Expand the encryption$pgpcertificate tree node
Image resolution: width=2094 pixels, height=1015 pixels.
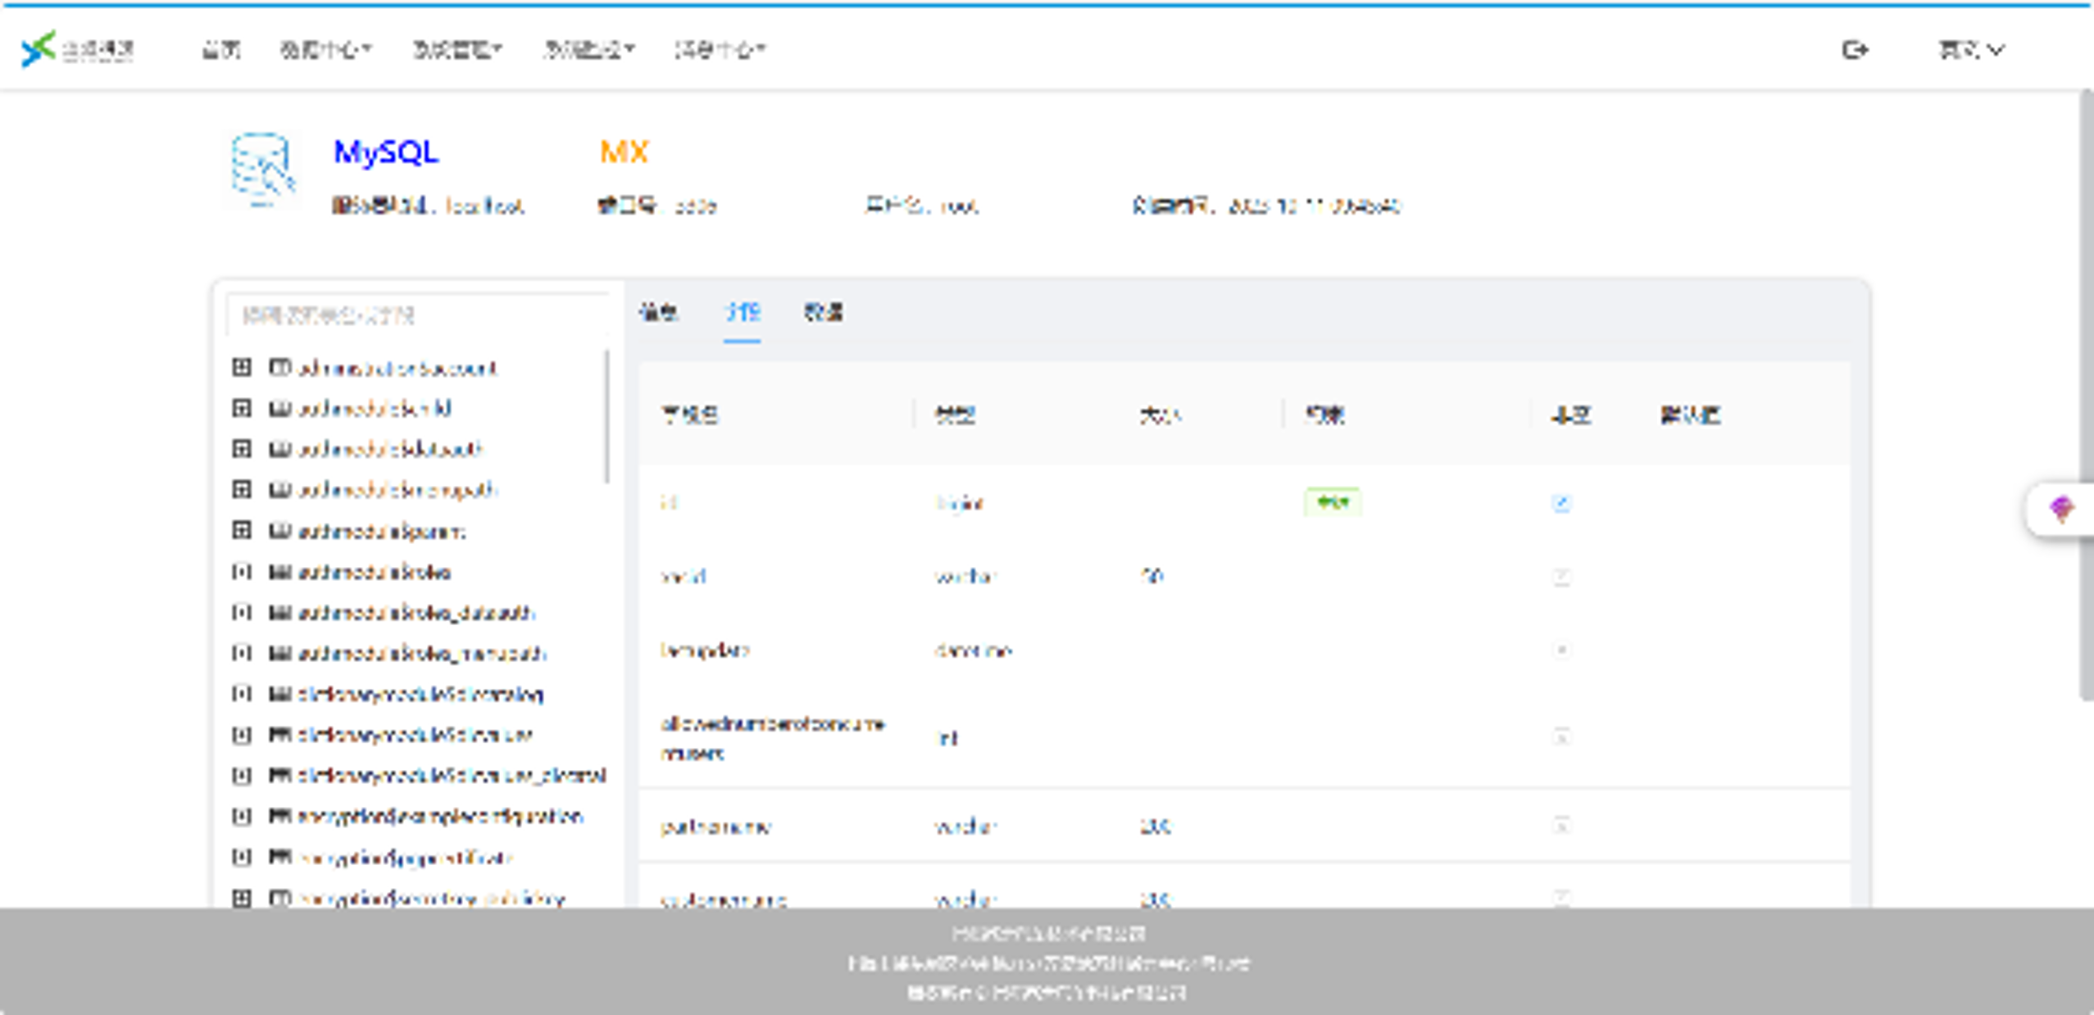point(241,857)
